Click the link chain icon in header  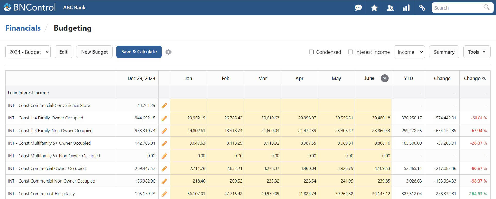(422, 8)
